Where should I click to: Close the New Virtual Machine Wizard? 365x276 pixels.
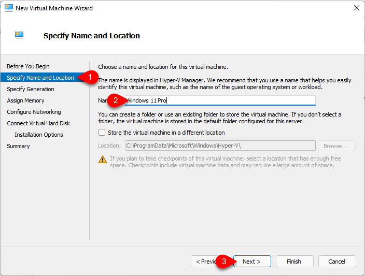pos(356,8)
